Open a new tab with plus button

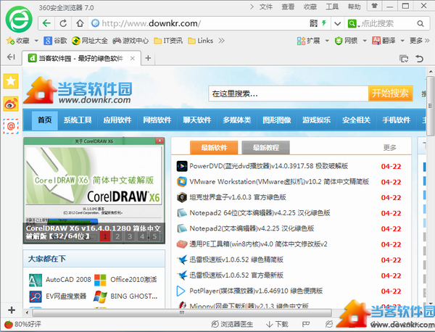pyautogui.click(x=148, y=58)
